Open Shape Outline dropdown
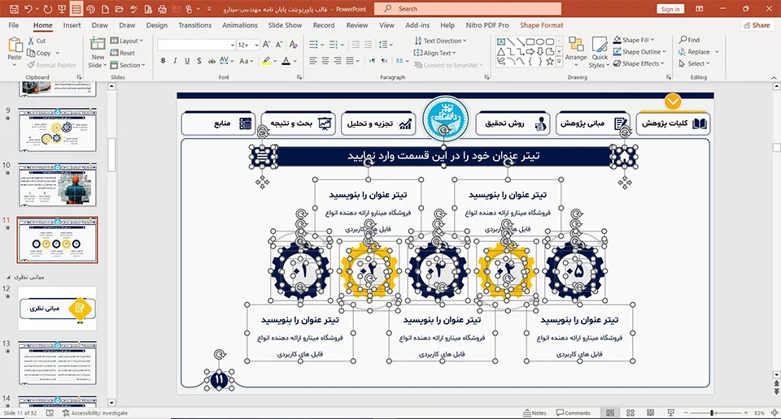 click(x=639, y=52)
